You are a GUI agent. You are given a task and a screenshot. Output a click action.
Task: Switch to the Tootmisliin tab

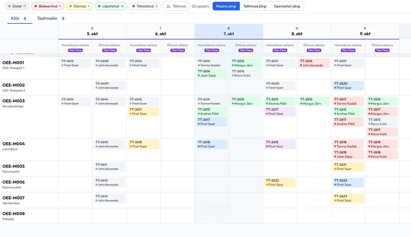(51, 18)
